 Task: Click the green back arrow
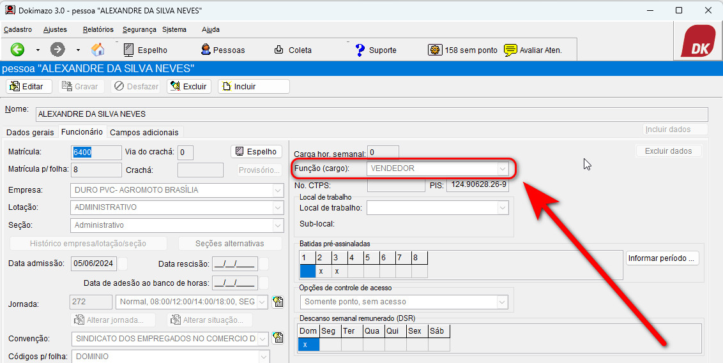click(x=17, y=50)
